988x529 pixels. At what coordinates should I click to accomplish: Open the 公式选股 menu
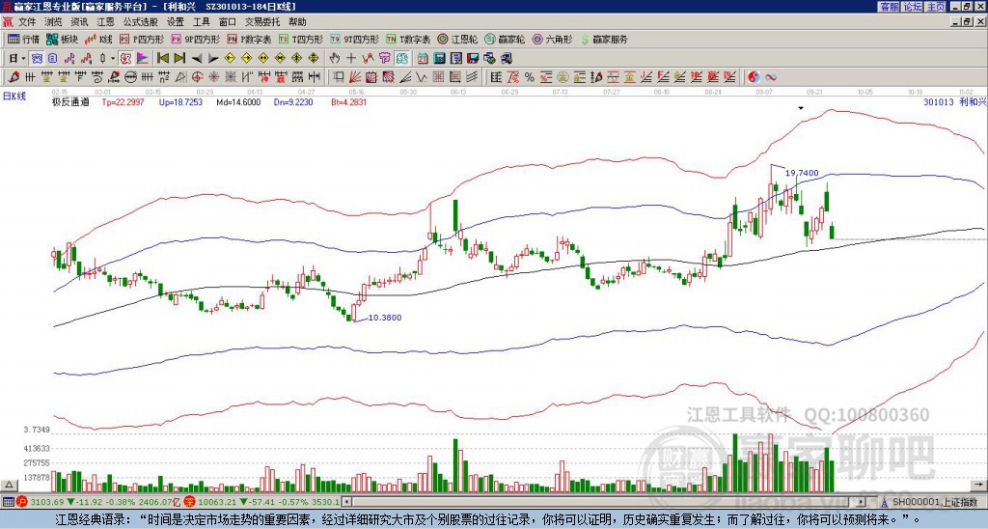pos(140,22)
